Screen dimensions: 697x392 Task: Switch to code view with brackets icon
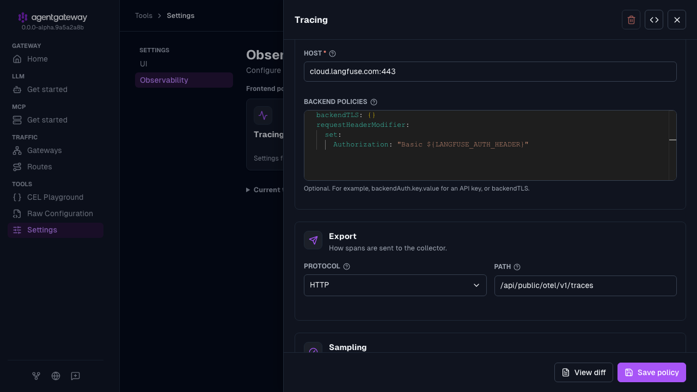(654, 20)
